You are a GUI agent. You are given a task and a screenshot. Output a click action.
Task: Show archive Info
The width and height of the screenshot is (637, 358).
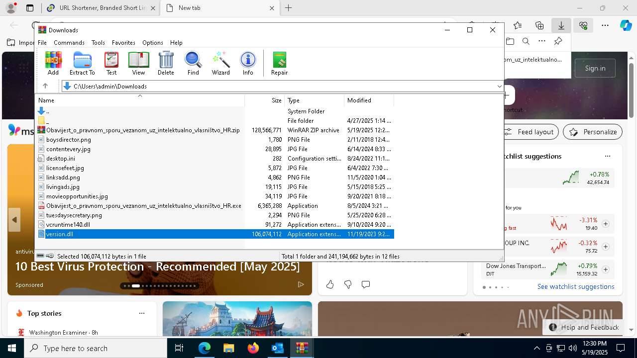click(248, 63)
